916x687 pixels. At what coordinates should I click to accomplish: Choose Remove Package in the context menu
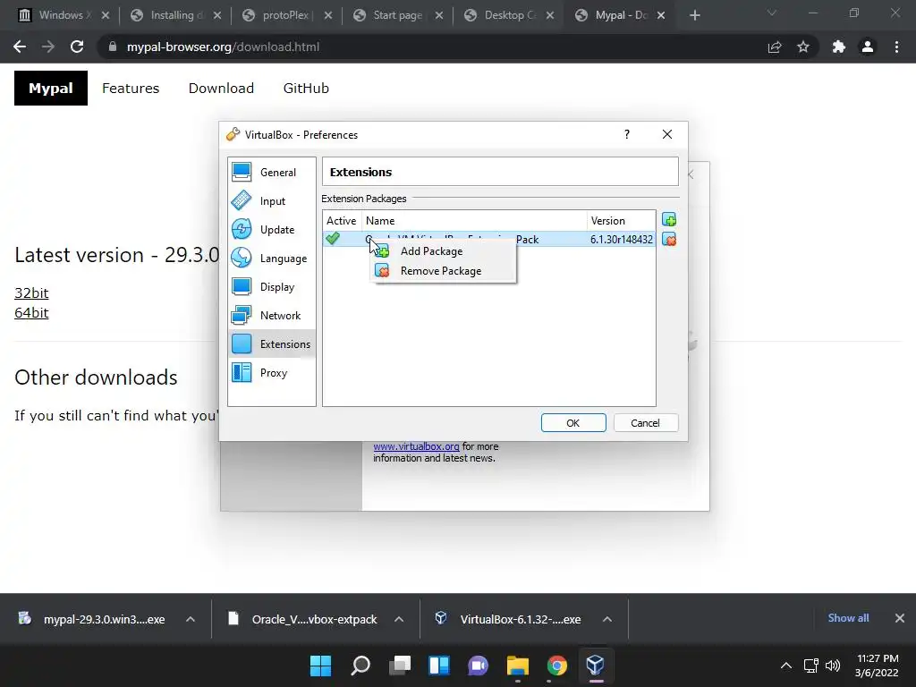(x=443, y=271)
